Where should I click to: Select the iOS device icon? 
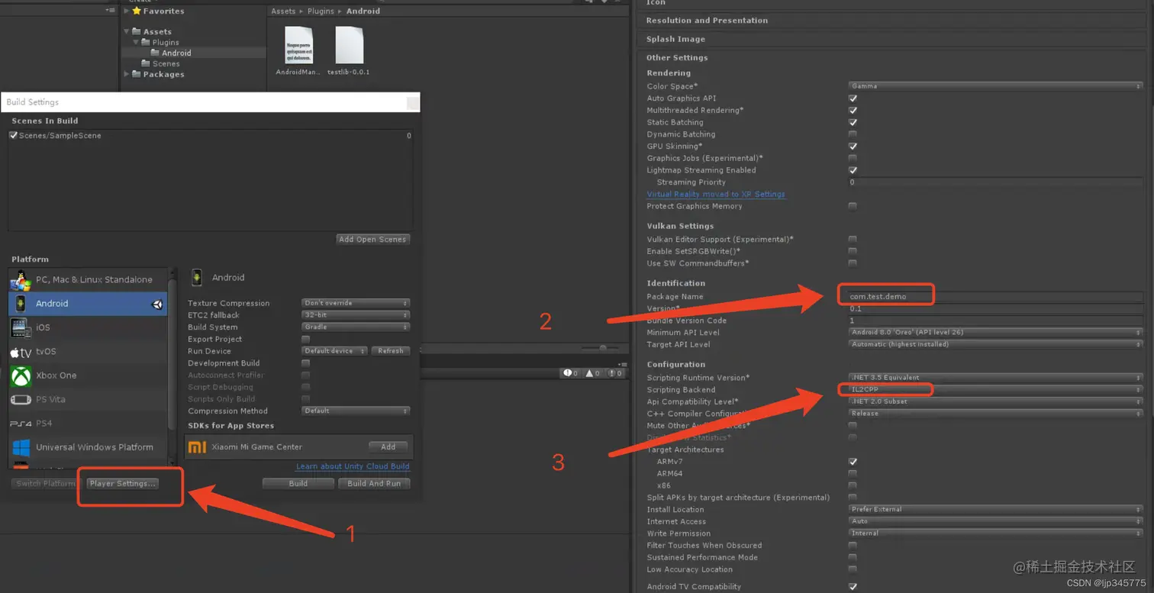tap(21, 327)
